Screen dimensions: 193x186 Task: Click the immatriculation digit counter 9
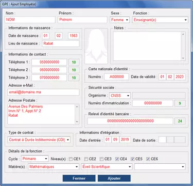(x=180, y=103)
